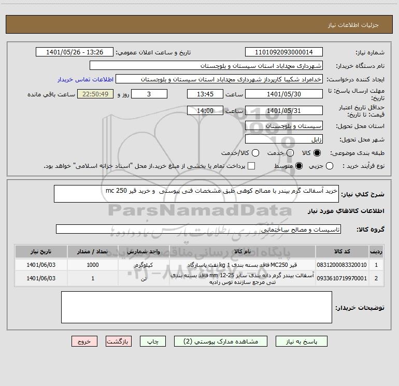Click the countdown timer 22:50:49
Screen dimensions: 399x386
click(x=95, y=94)
